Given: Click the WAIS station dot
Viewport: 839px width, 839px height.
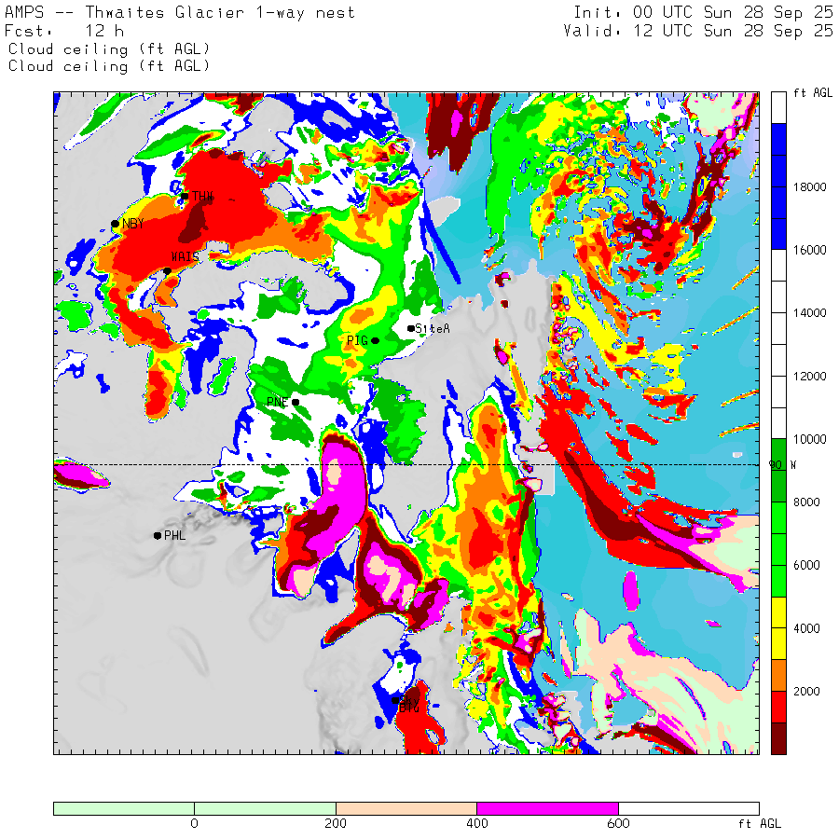Looking at the screenshot, I should (167, 271).
